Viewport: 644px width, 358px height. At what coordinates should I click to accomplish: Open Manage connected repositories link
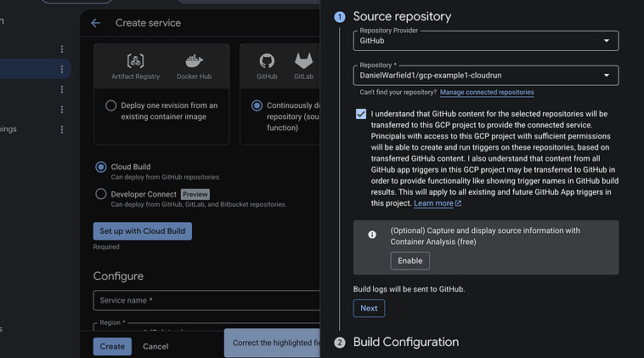487,92
